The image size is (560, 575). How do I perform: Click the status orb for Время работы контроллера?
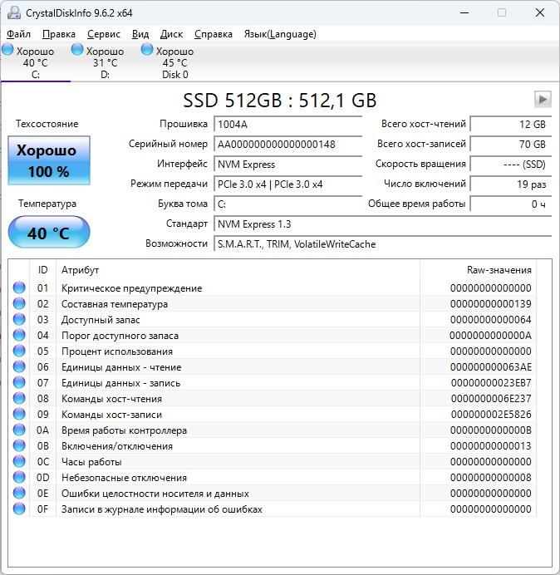click(19, 430)
